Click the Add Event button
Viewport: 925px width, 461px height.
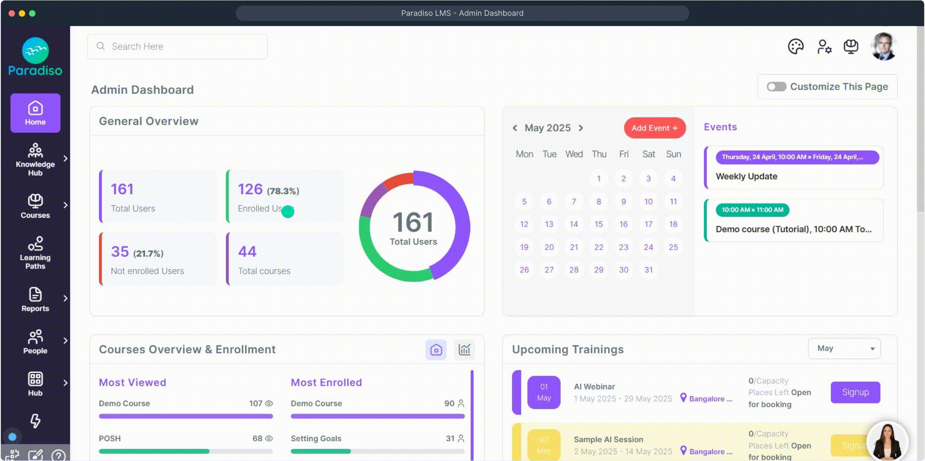(x=654, y=128)
